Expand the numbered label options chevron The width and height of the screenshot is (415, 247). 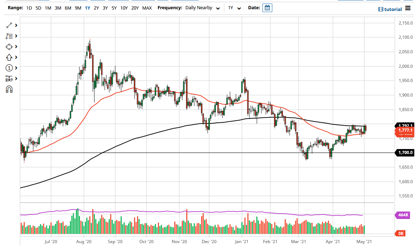coord(16,68)
